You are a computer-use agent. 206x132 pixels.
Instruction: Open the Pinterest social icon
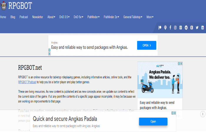click(181, 28)
